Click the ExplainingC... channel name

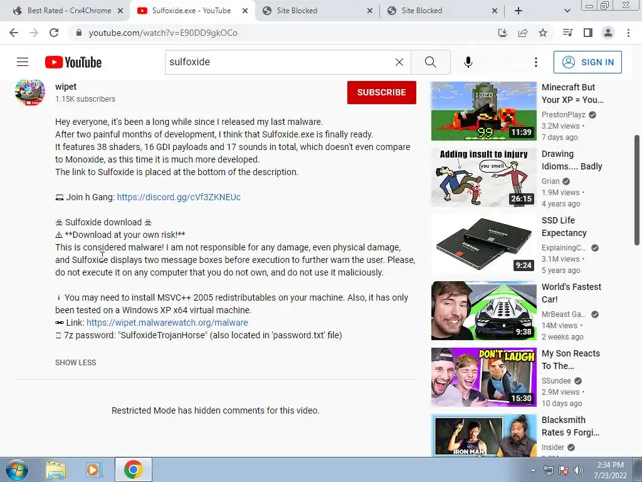point(564,248)
